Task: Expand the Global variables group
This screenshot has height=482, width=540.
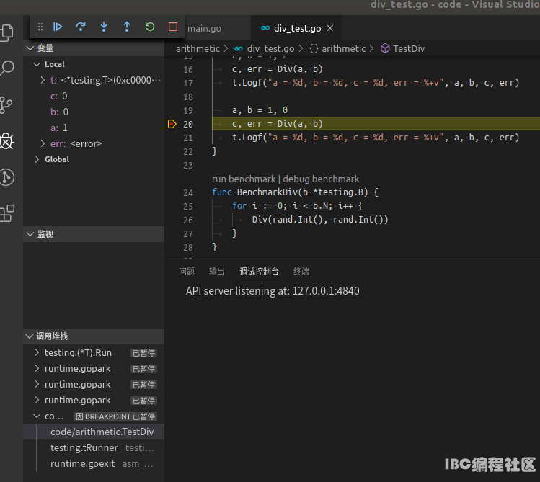Action: pos(37,159)
